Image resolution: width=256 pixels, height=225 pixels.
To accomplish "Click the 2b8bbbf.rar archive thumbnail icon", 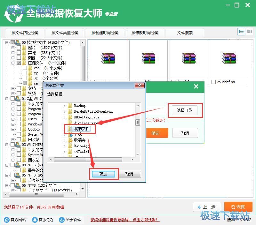I will coord(229,58).
